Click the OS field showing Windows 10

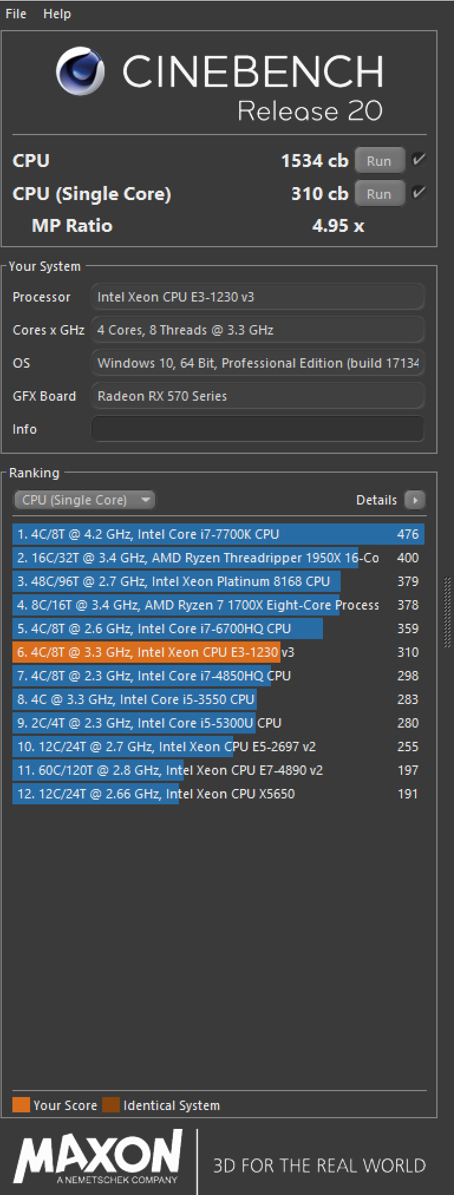[x=258, y=363]
